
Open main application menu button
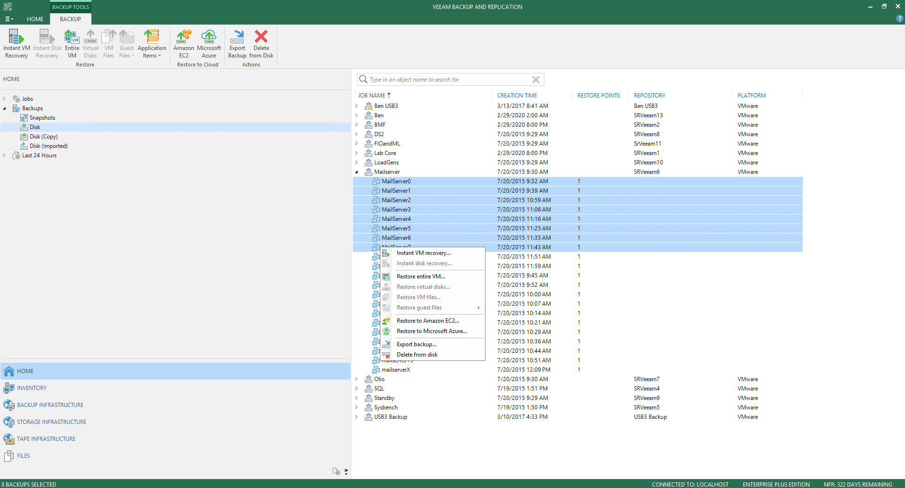coord(9,19)
